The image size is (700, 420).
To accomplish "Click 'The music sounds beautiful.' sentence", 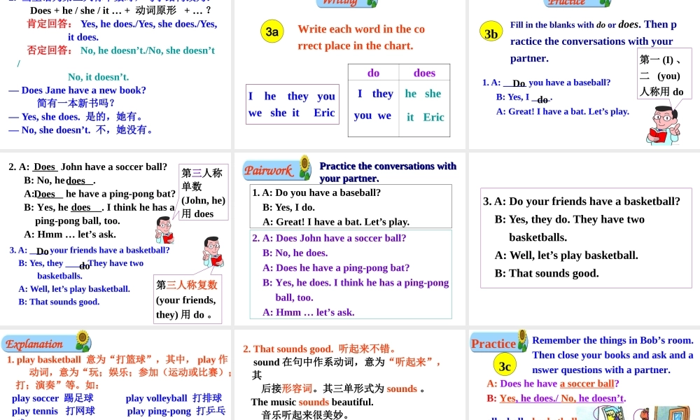I will (312, 402).
